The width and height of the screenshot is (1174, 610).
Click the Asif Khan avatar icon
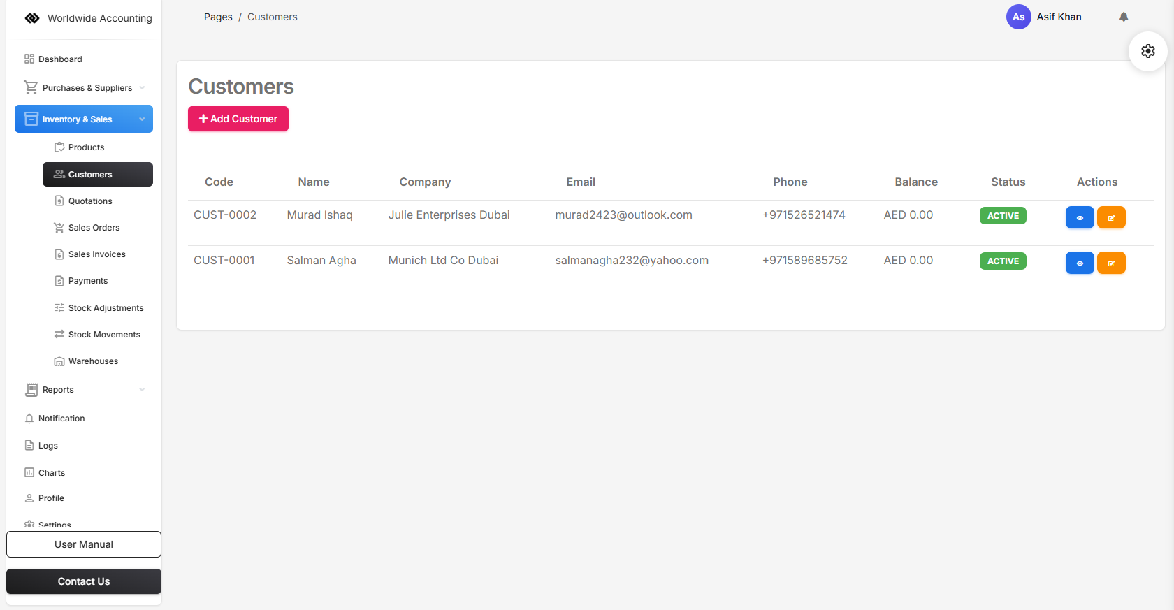[x=1018, y=17]
